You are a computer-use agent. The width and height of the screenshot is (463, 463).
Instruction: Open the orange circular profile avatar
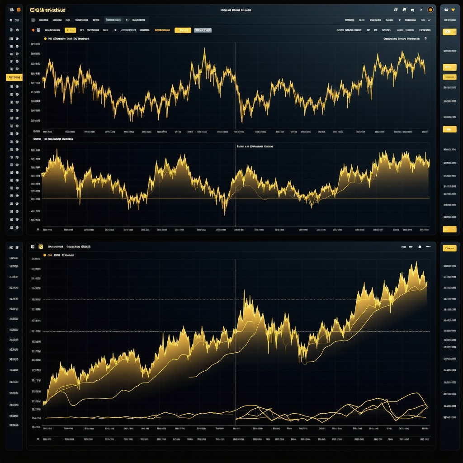click(430, 10)
